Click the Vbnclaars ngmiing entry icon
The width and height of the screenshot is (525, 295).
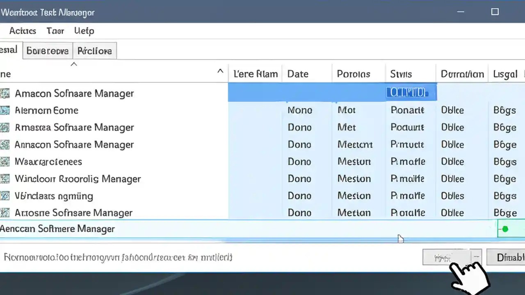click(x=6, y=196)
